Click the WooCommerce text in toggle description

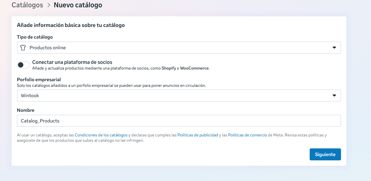[194, 68]
